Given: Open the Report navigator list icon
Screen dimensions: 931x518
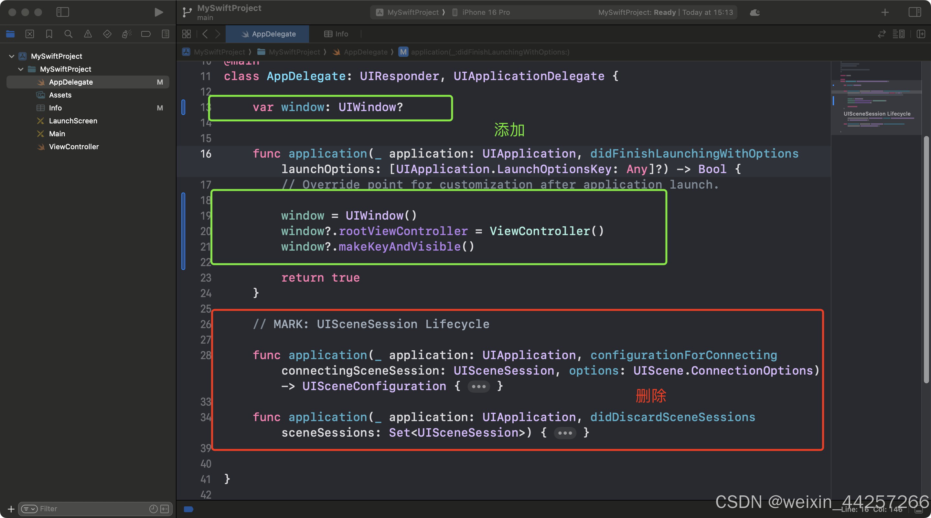Looking at the screenshot, I should point(165,34).
